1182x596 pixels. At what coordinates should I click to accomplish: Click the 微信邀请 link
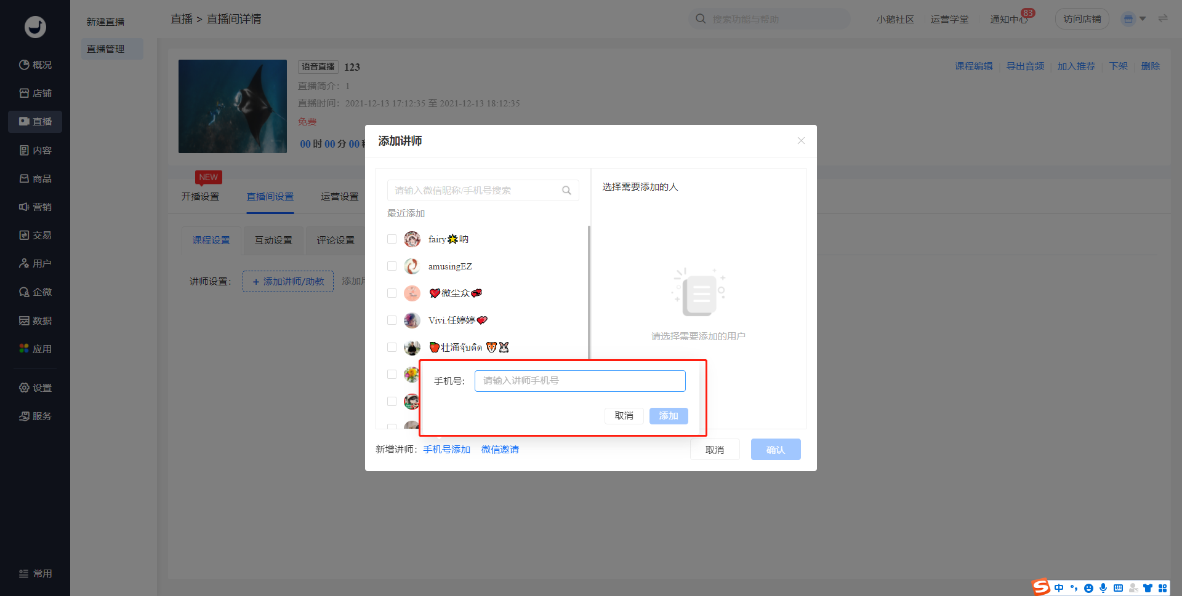pos(500,450)
